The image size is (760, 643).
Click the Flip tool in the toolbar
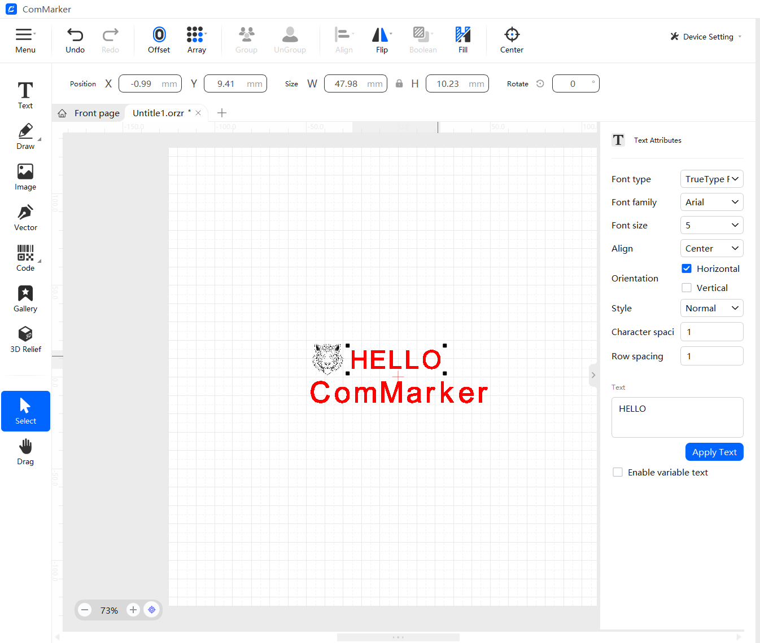click(382, 38)
